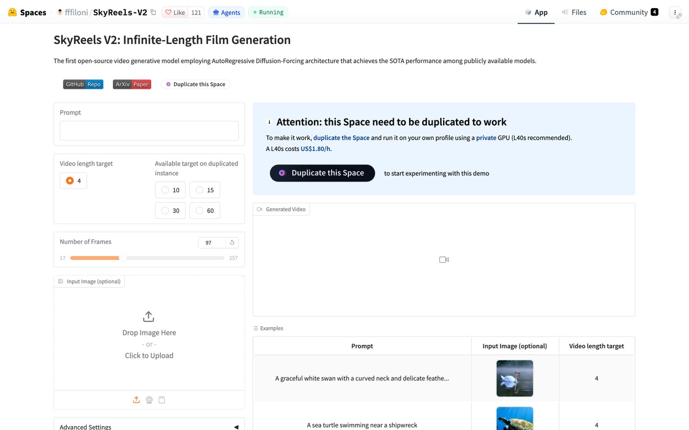Focus the Prompt text box
Image resolution: width=689 pixels, height=430 pixels.
(149, 131)
